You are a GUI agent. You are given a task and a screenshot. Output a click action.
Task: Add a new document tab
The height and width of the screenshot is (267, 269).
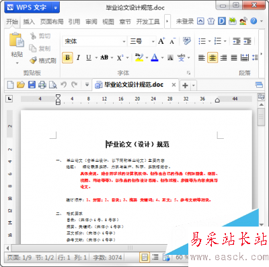click(185, 86)
